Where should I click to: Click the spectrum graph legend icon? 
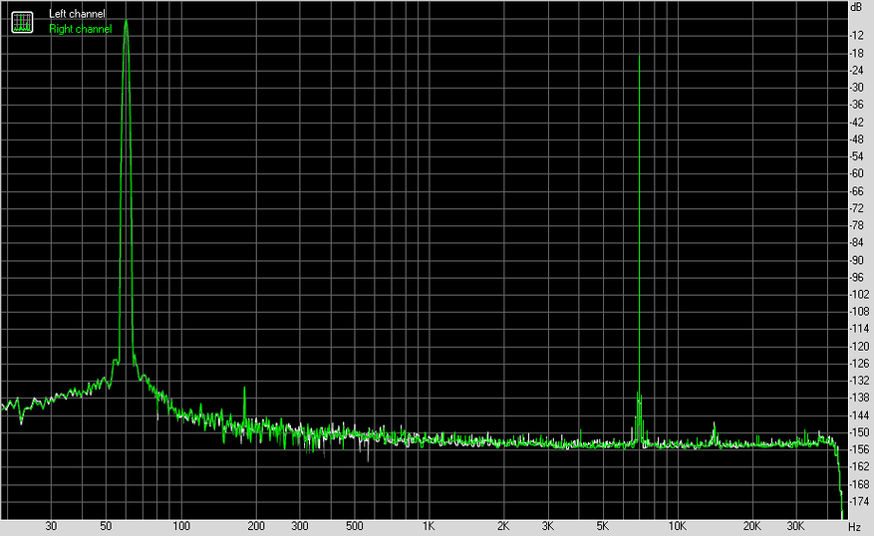(x=22, y=22)
